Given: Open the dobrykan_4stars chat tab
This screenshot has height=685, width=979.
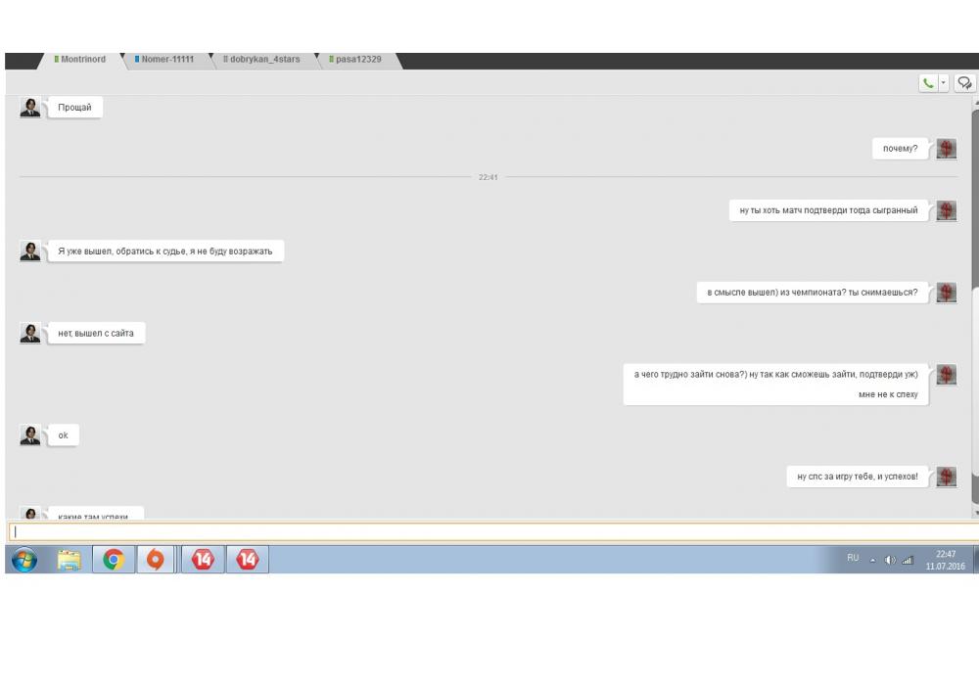Looking at the screenshot, I should point(262,60).
